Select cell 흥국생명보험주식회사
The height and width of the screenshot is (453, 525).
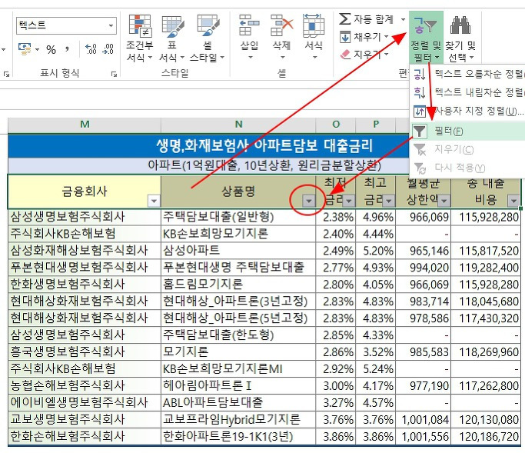coord(85,351)
